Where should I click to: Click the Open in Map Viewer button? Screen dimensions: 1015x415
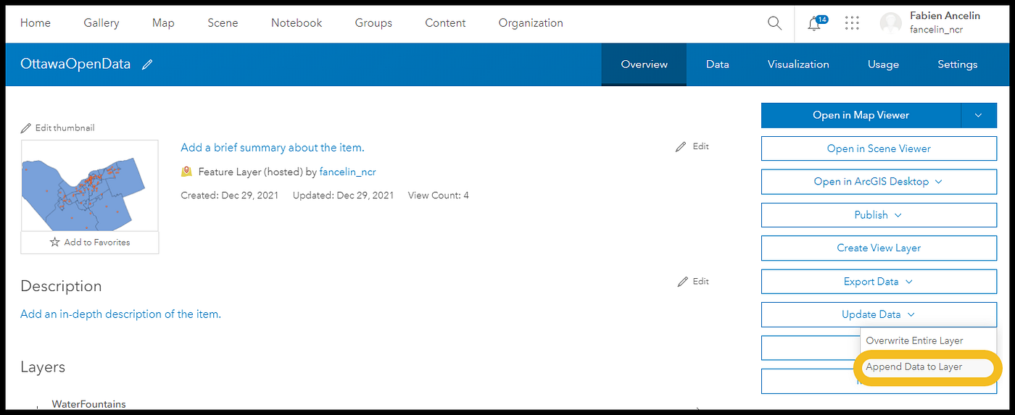861,115
